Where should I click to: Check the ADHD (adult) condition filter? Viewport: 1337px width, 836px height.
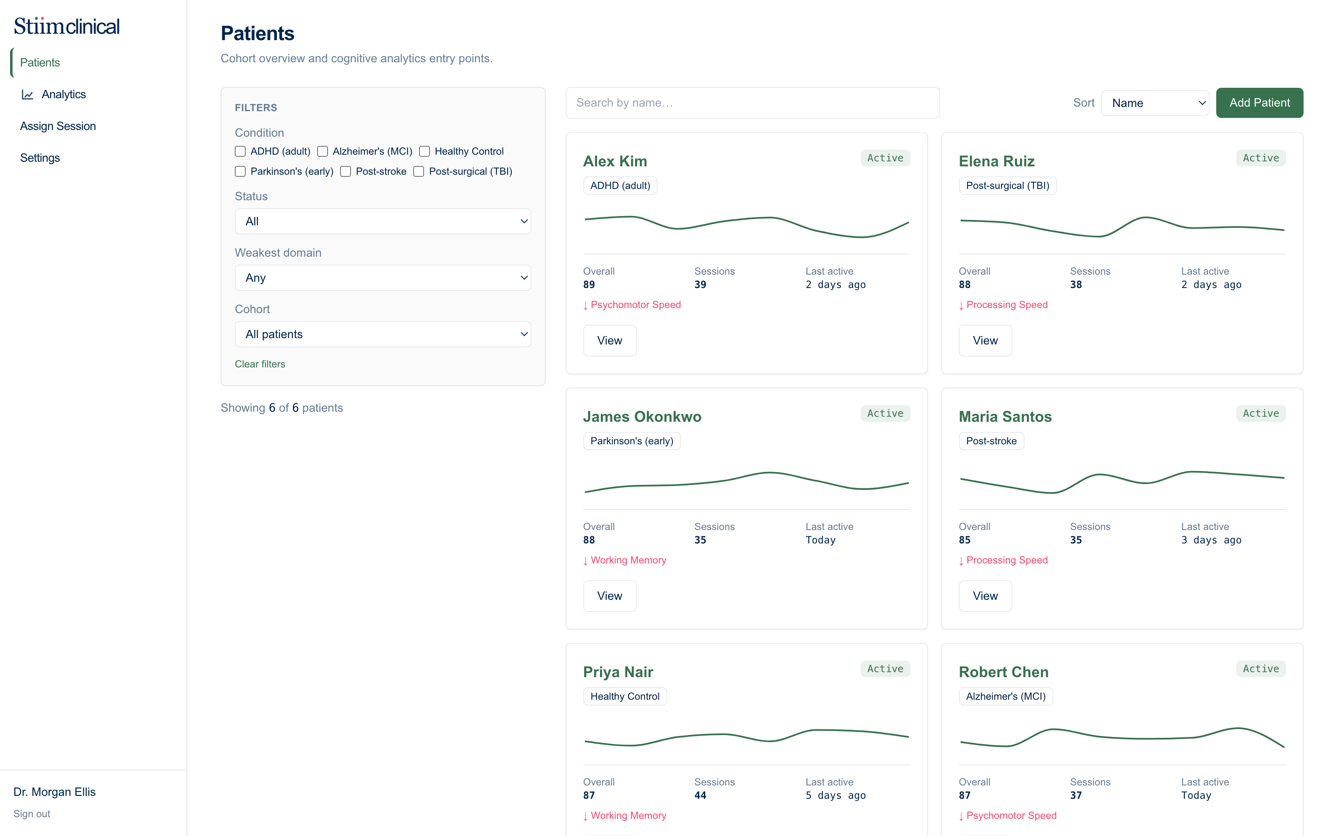(x=240, y=151)
